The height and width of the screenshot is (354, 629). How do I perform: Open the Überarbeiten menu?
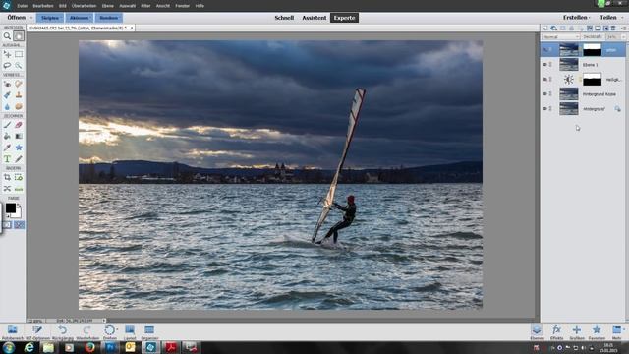click(x=84, y=6)
